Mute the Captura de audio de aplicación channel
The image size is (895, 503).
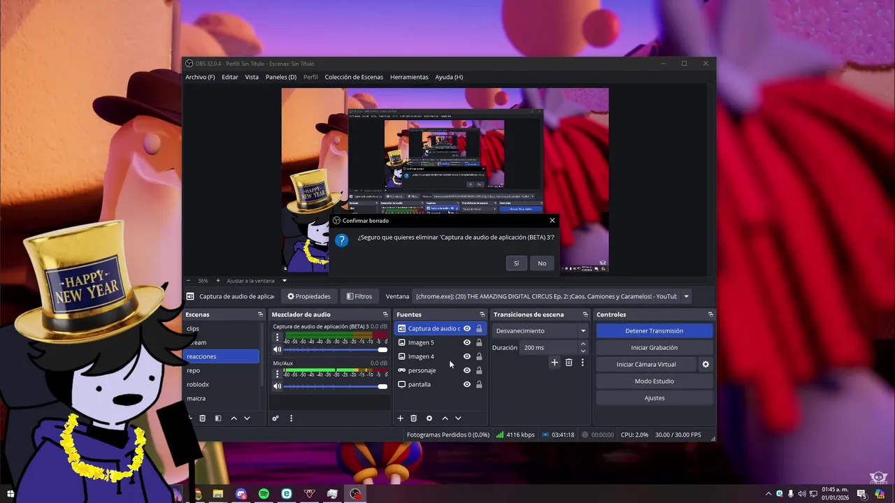[x=277, y=349]
